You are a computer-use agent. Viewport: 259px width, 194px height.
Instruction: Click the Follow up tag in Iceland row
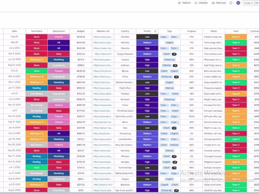(x=169, y=60)
